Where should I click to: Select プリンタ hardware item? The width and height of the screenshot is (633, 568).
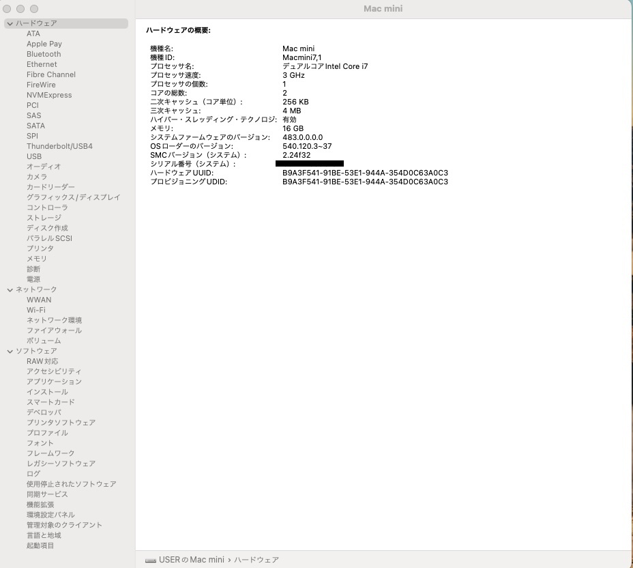pyautogui.click(x=40, y=248)
